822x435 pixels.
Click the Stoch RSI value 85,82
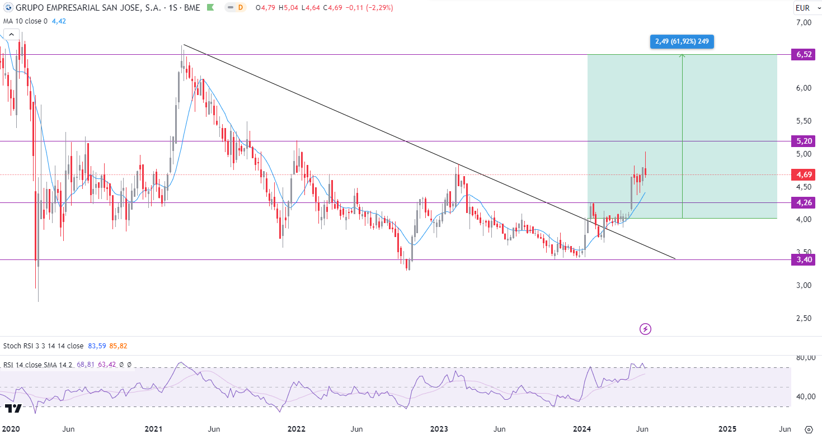pos(119,346)
